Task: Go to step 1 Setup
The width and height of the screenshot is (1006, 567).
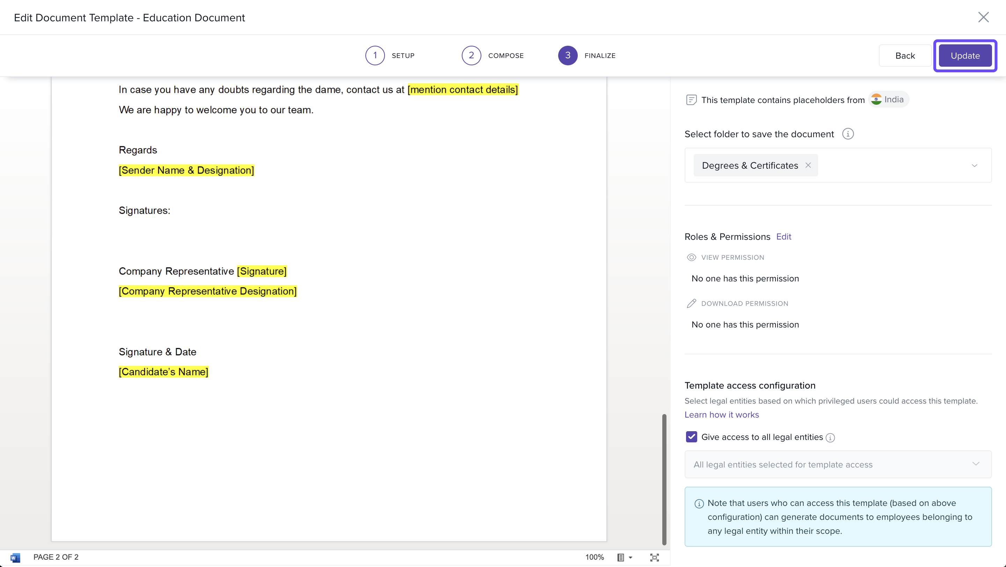Action: pyautogui.click(x=375, y=56)
